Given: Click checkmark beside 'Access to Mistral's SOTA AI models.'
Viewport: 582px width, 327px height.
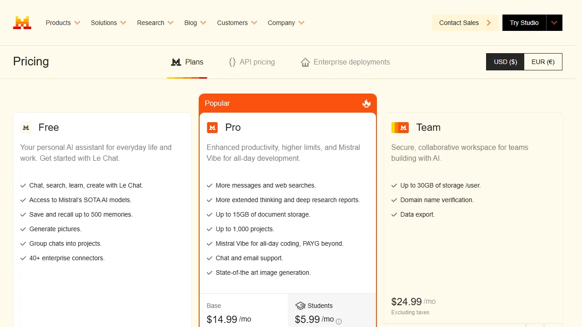Looking at the screenshot, I should click(23, 200).
